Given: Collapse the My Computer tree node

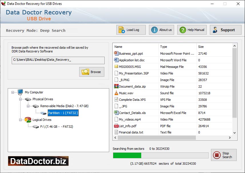Looking at the screenshot, I should click(x=13, y=92).
